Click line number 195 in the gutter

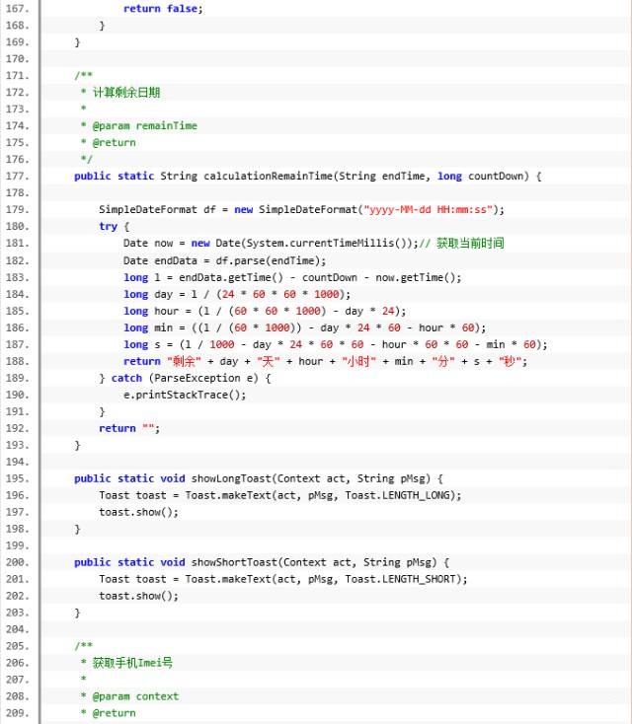pyautogui.click(x=17, y=478)
